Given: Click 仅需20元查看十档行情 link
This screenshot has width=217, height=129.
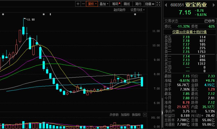Looking at the screenshot, I should tap(190, 32).
